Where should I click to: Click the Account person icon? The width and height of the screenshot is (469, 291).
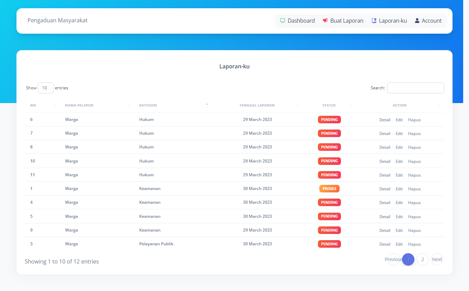417,21
